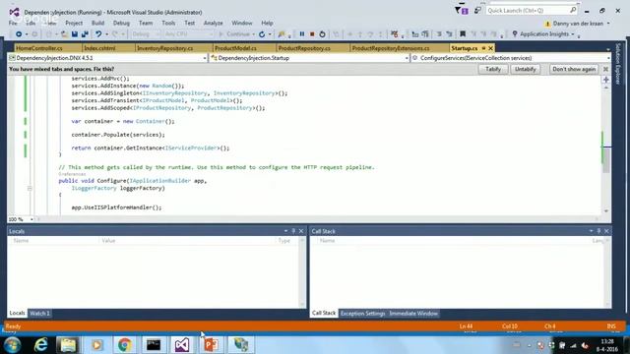This screenshot has height=354, width=630.
Task: Open the Danny van der kraan account dropdown
Action: click(x=608, y=24)
